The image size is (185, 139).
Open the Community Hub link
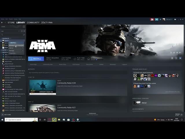coord(48,64)
